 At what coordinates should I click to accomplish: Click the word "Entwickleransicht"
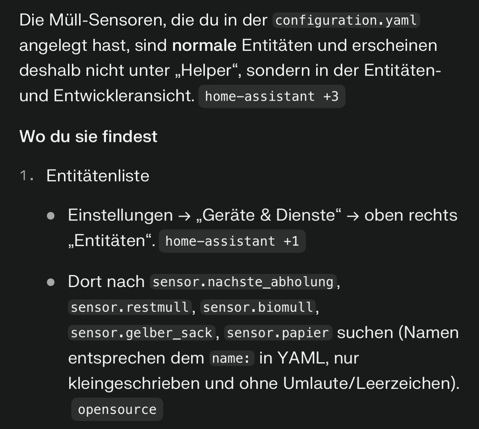coord(123,96)
